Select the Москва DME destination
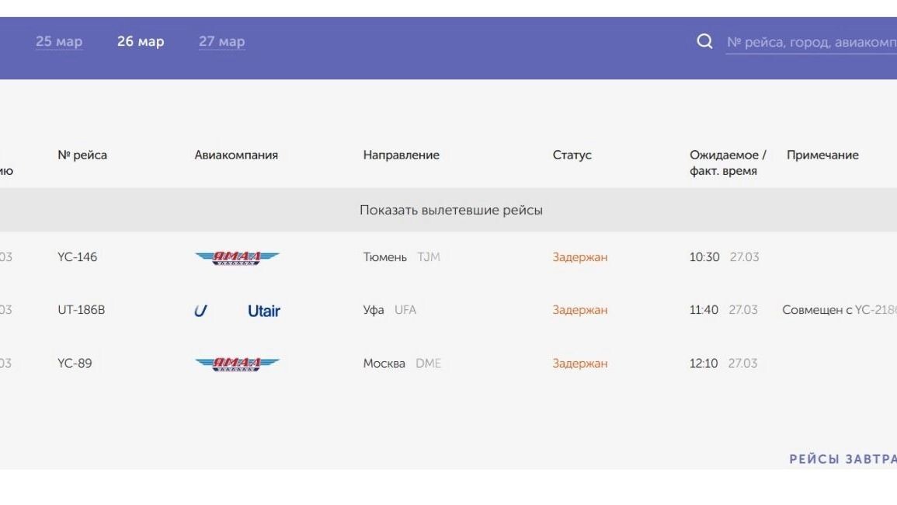 pos(402,364)
